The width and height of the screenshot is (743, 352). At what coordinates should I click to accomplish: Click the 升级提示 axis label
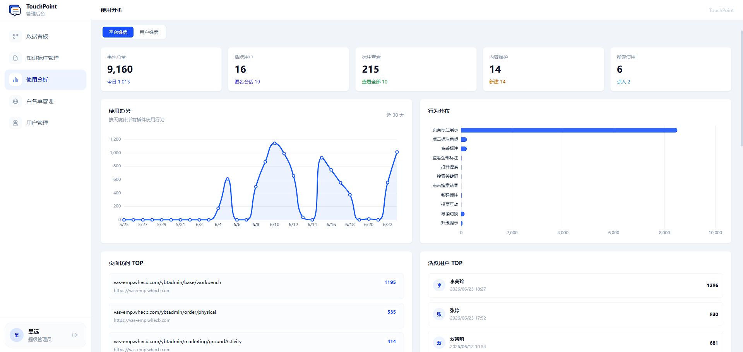point(450,223)
